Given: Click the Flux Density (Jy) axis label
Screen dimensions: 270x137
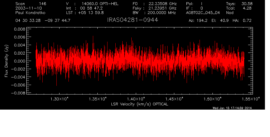Looking at the screenshot, I should [x=6, y=61].
